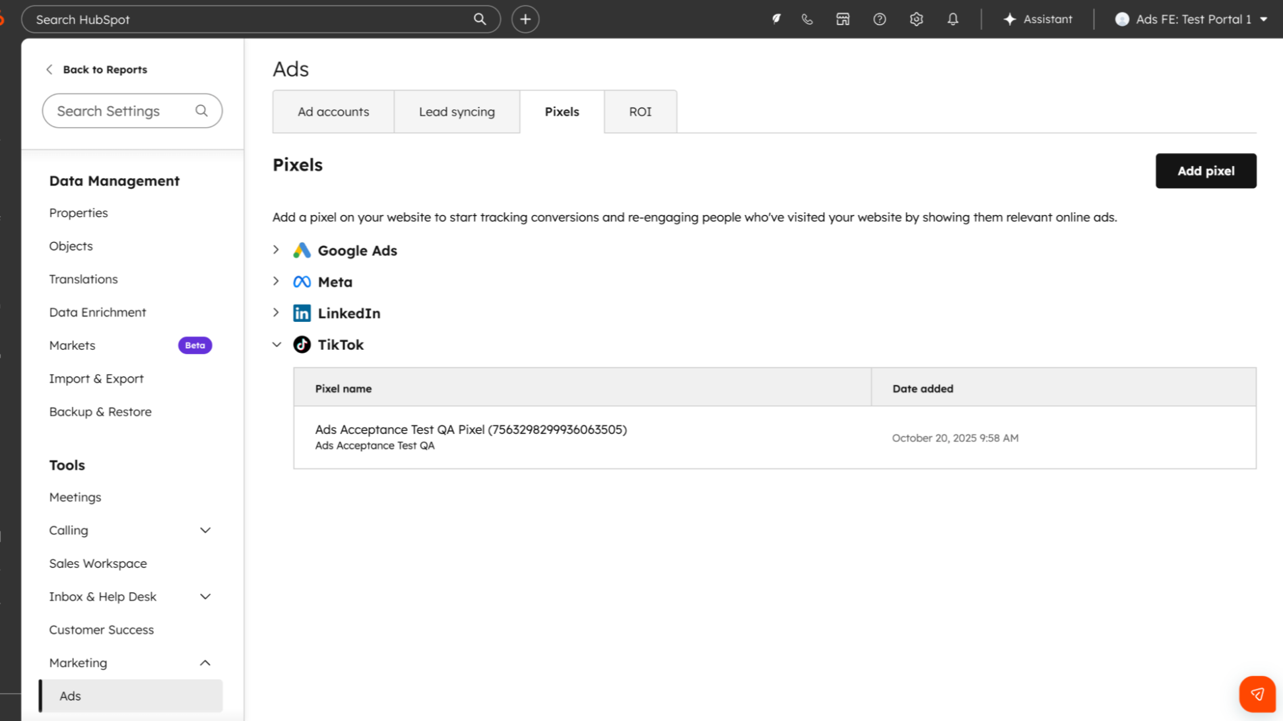Expand the Google Ads pixel section
The image size is (1283, 721).
(x=277, y=250)
